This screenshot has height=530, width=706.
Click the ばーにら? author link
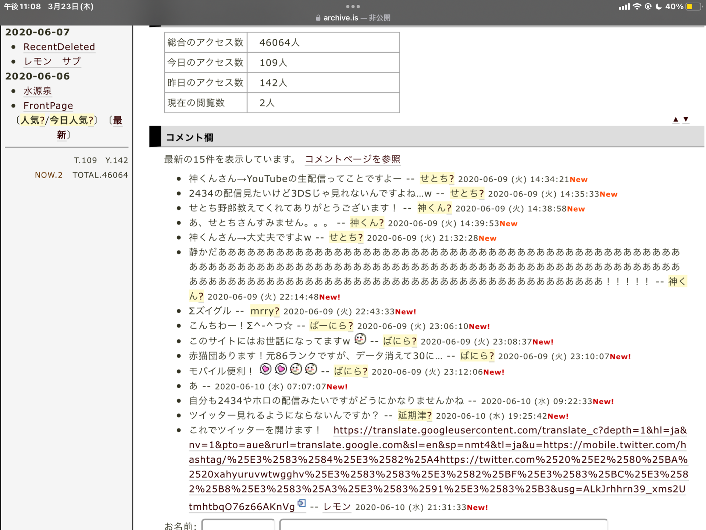point(332,326)
